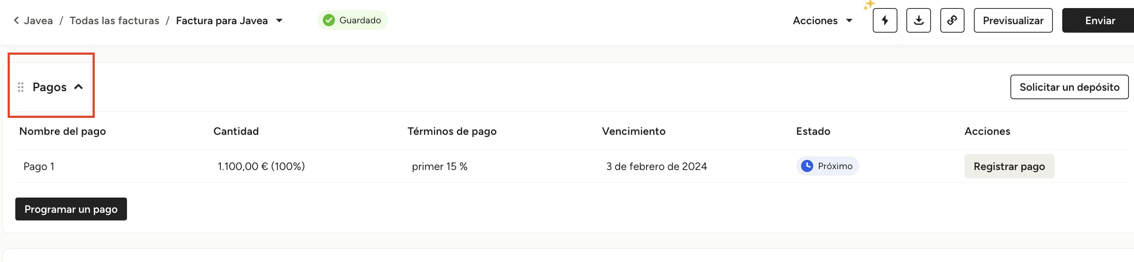Click Solicitar un depósito button
The width and height of the screenshot is (1134, 262).
pyautogui.click(x=1069, y=87)
